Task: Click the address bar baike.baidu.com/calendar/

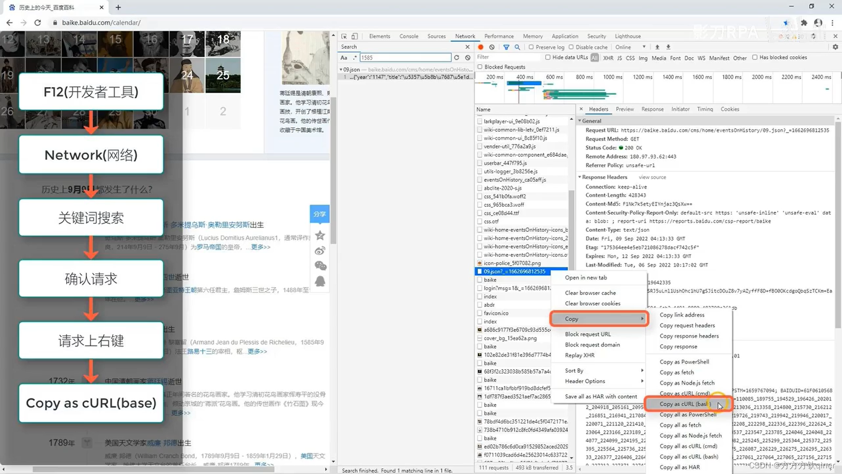Action: click(101, 22)
